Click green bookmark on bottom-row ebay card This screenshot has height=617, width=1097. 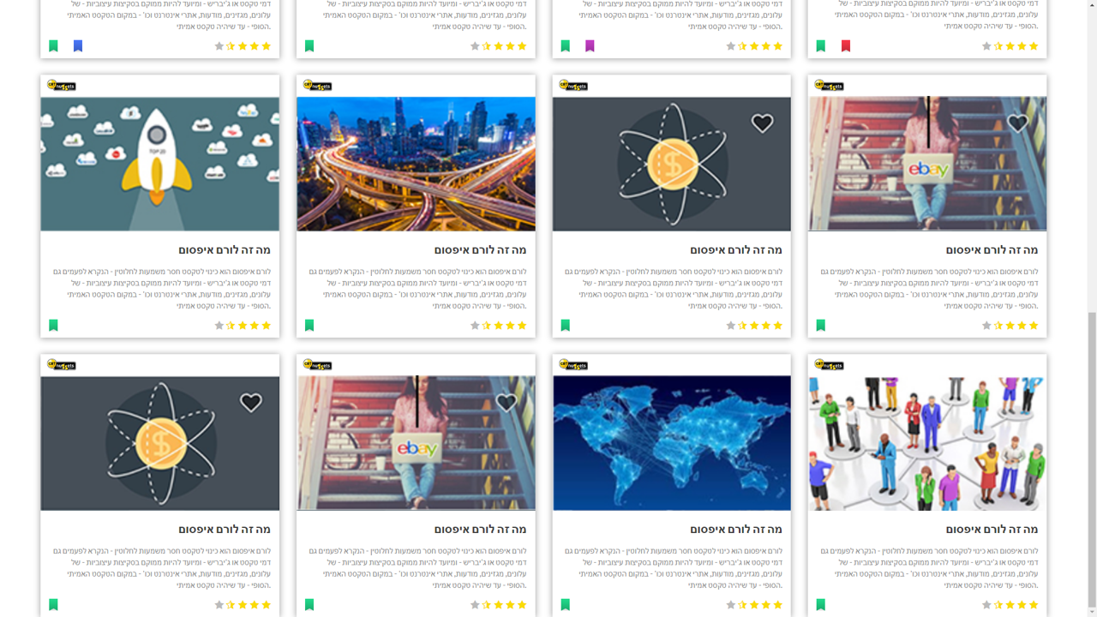(x=309, y=605)
